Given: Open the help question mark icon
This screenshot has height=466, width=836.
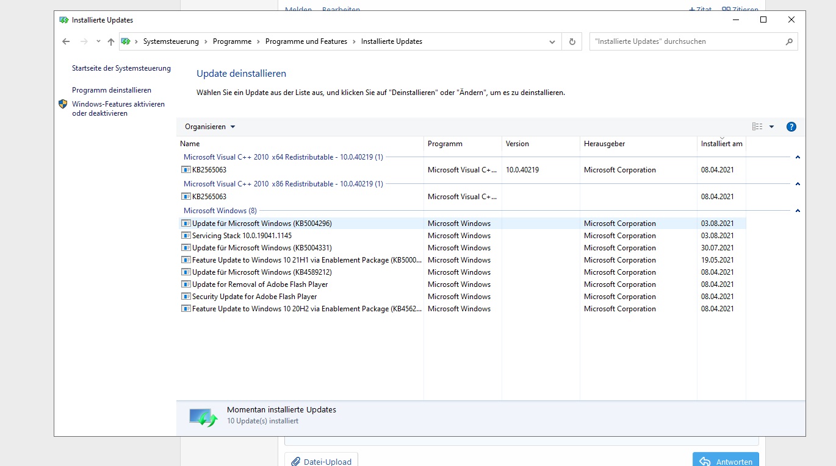Looking at the screenshot, I should pyautogui.click(x=791, y=127).
